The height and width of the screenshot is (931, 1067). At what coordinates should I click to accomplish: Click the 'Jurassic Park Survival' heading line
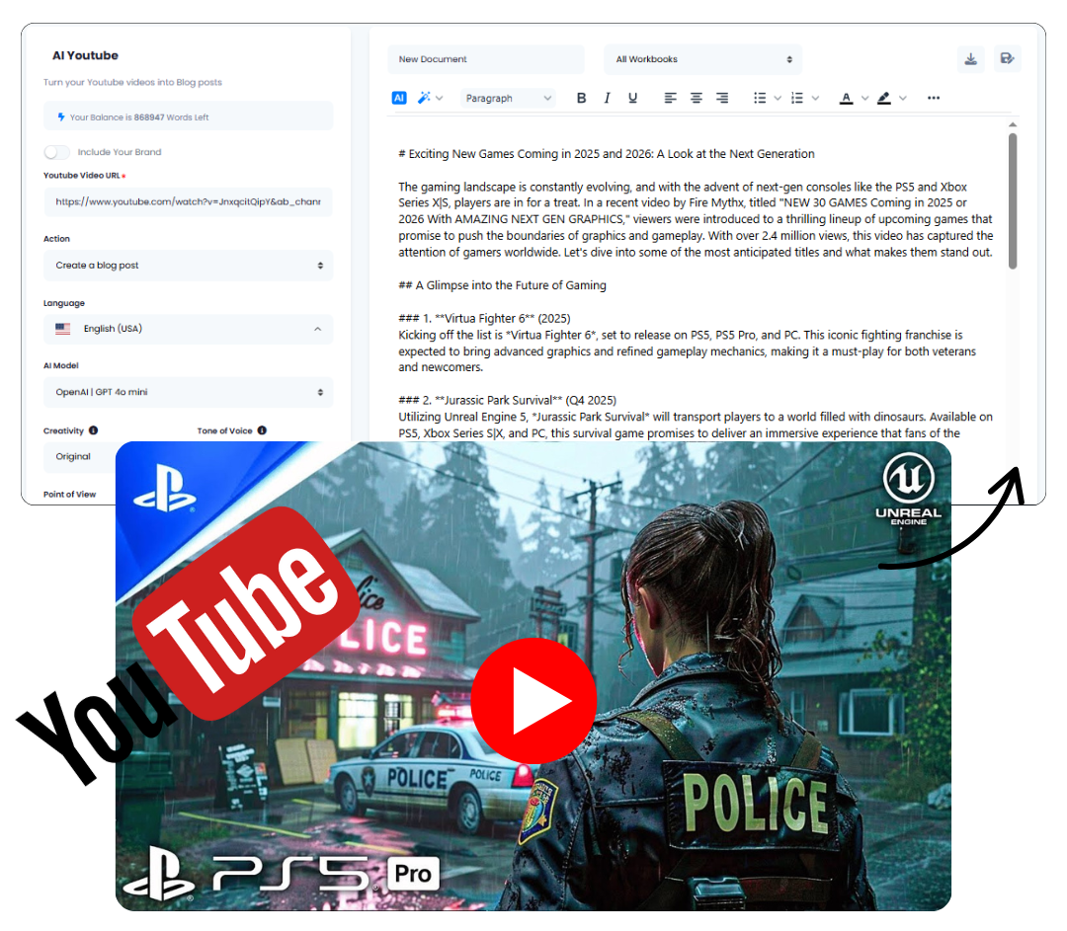tap(508, 400)
